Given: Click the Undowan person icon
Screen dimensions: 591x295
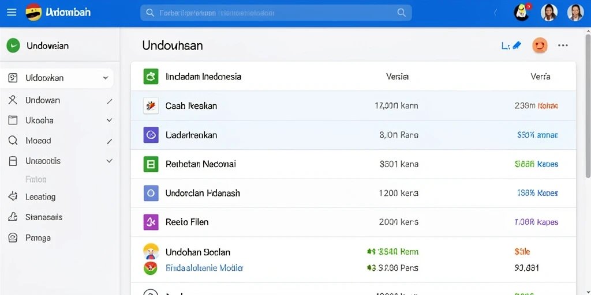Looking at the screenshot, I should 13,100.
